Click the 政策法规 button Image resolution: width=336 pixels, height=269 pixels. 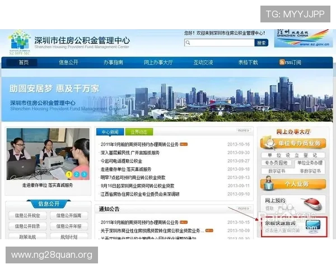(27, 236)
